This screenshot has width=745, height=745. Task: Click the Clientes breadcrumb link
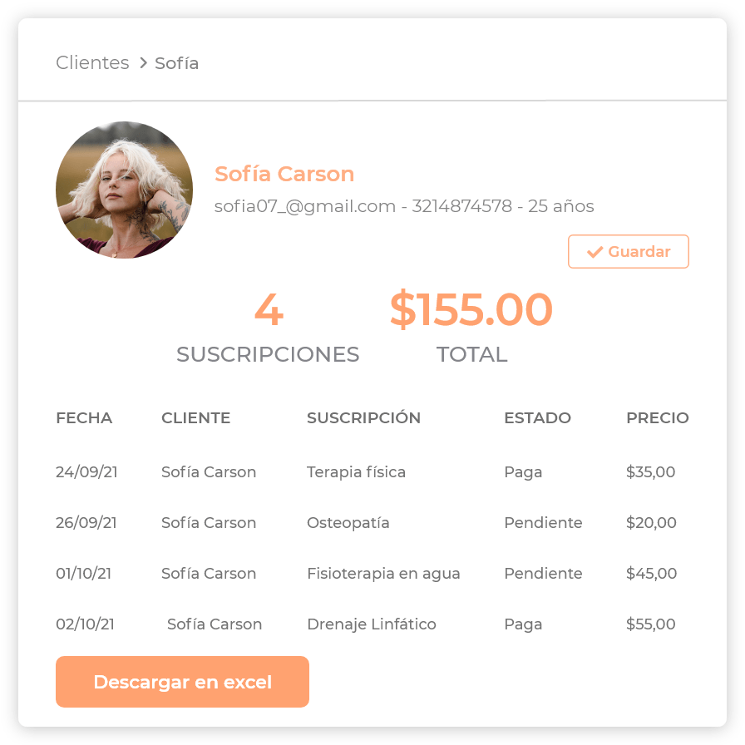pyautogui.click(x=92, y=63)
